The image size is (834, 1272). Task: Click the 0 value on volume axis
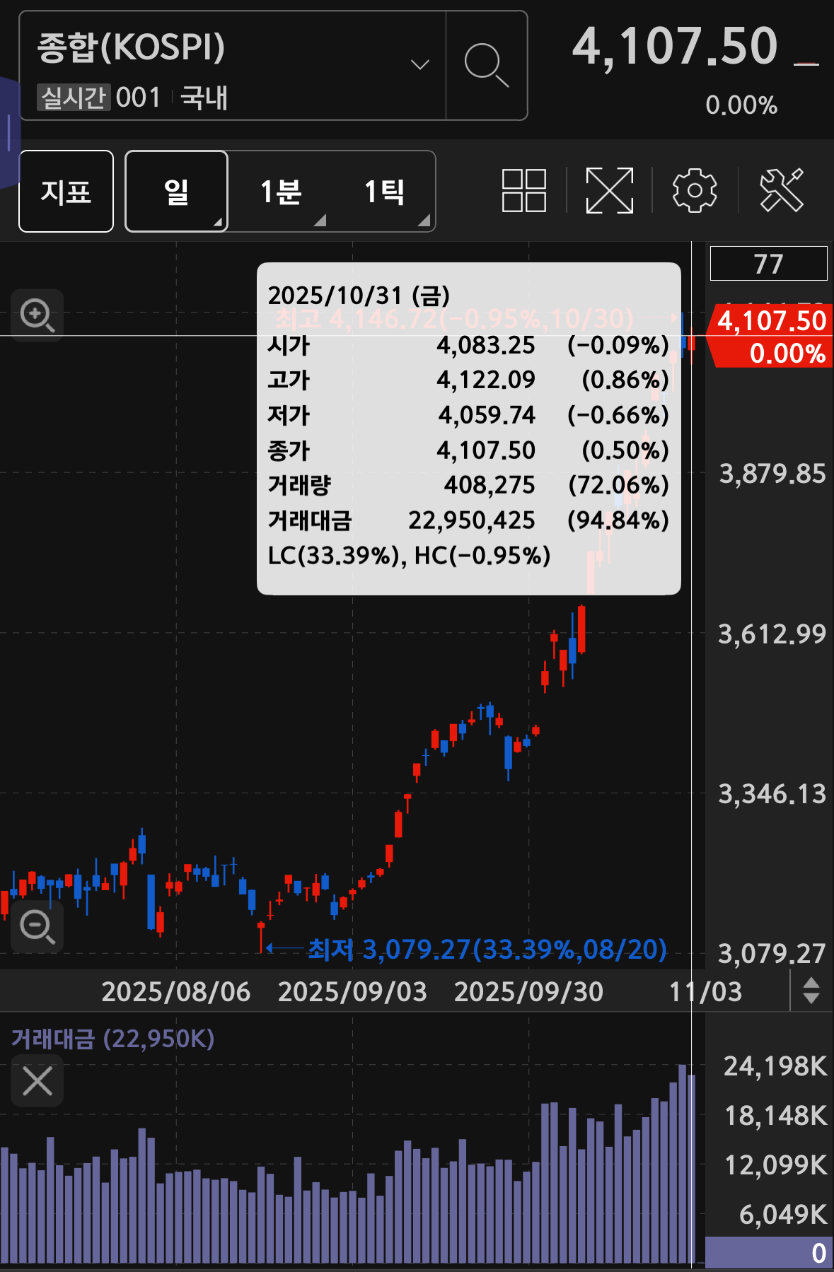click(x=818, y=1253)
